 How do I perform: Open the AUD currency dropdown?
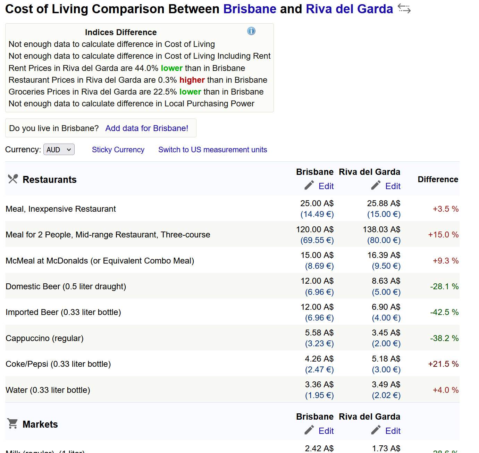point(59,149)
